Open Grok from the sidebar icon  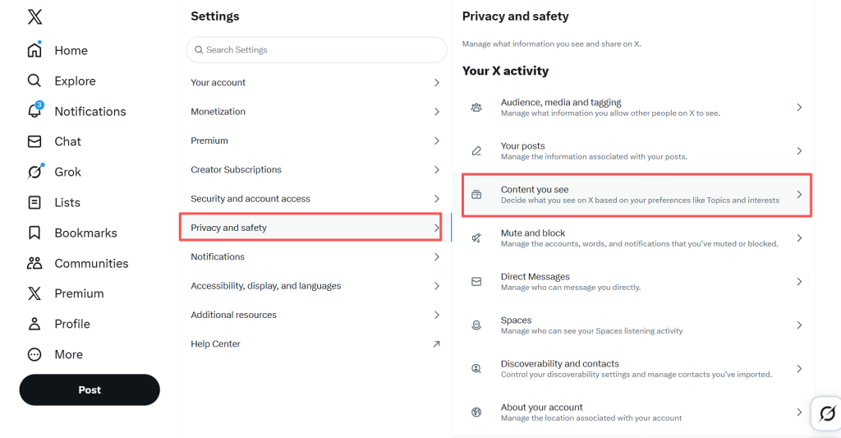[x=34, y=172]
